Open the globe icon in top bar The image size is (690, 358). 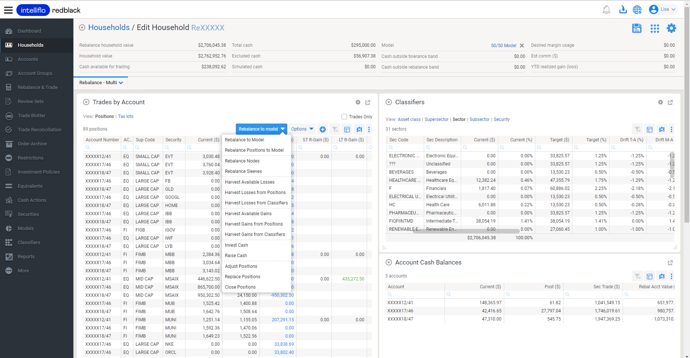point(637,10)
